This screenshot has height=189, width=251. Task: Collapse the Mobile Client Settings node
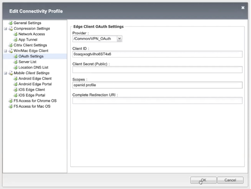[5, 73]
